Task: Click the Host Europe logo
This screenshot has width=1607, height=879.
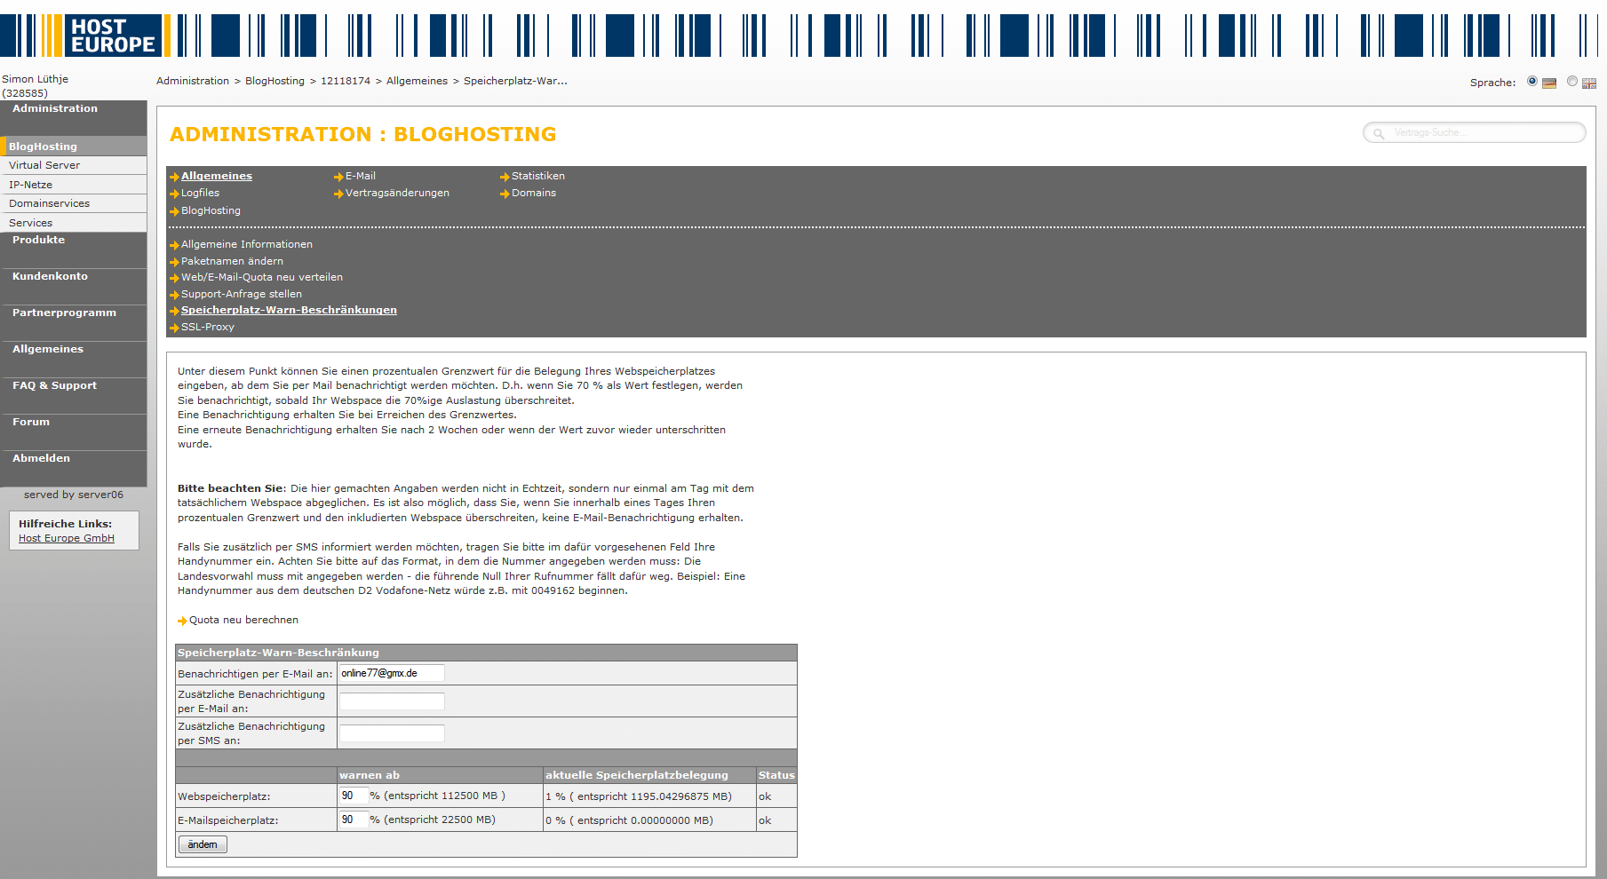Action: pos(112,36)
